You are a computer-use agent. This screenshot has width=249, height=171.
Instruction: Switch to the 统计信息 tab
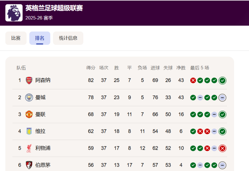[x=68, y=38]
